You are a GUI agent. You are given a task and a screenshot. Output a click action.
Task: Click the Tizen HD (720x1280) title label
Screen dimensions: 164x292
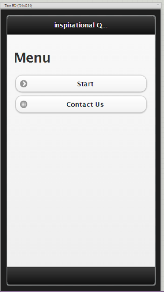(x=18, y=5)
